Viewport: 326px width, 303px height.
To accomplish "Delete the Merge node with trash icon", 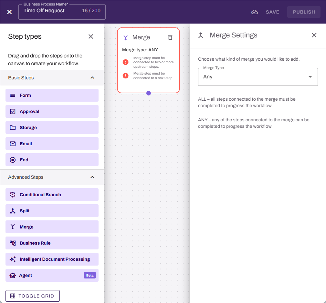I will 170,37.
